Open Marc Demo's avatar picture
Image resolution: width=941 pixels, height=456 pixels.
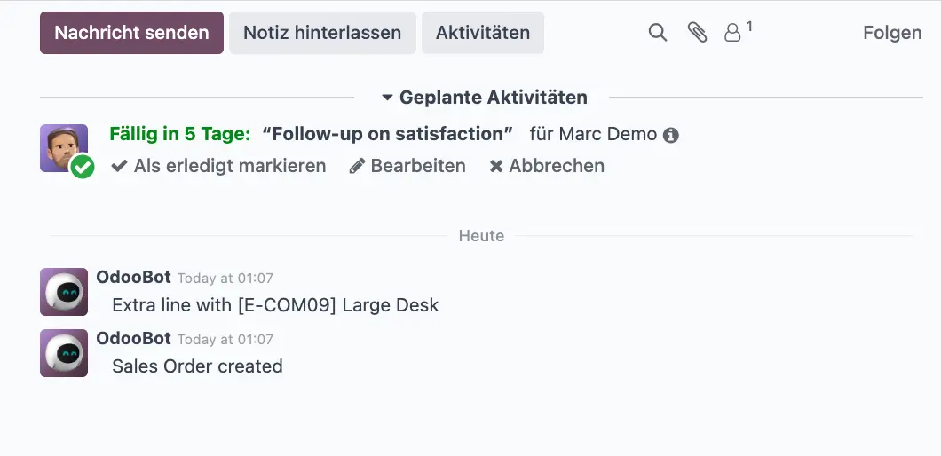pyautogui.click(x=64, y=147)
